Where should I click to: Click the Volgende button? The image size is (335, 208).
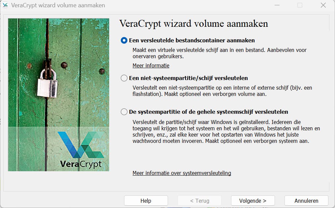[x=252, y=200]
